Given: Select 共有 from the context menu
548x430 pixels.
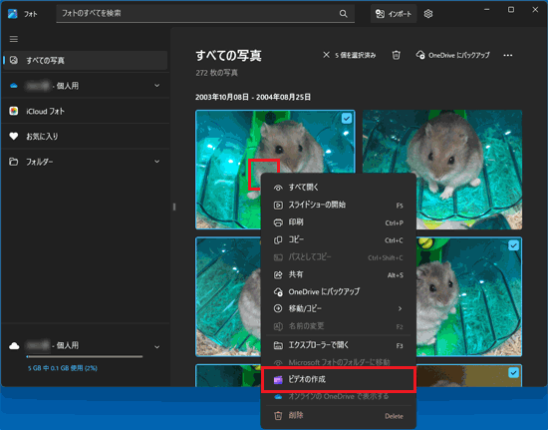Looking at the screenshot, I should pos(339,274).
